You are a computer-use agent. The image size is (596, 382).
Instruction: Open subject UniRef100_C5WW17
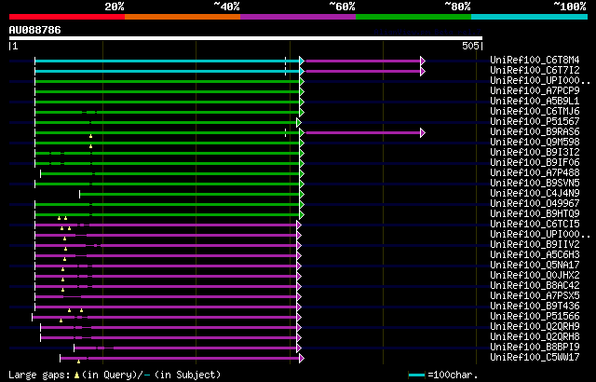click(535, 358)
